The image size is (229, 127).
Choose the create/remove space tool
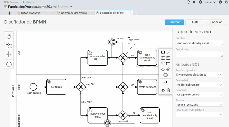click(9, 54)
